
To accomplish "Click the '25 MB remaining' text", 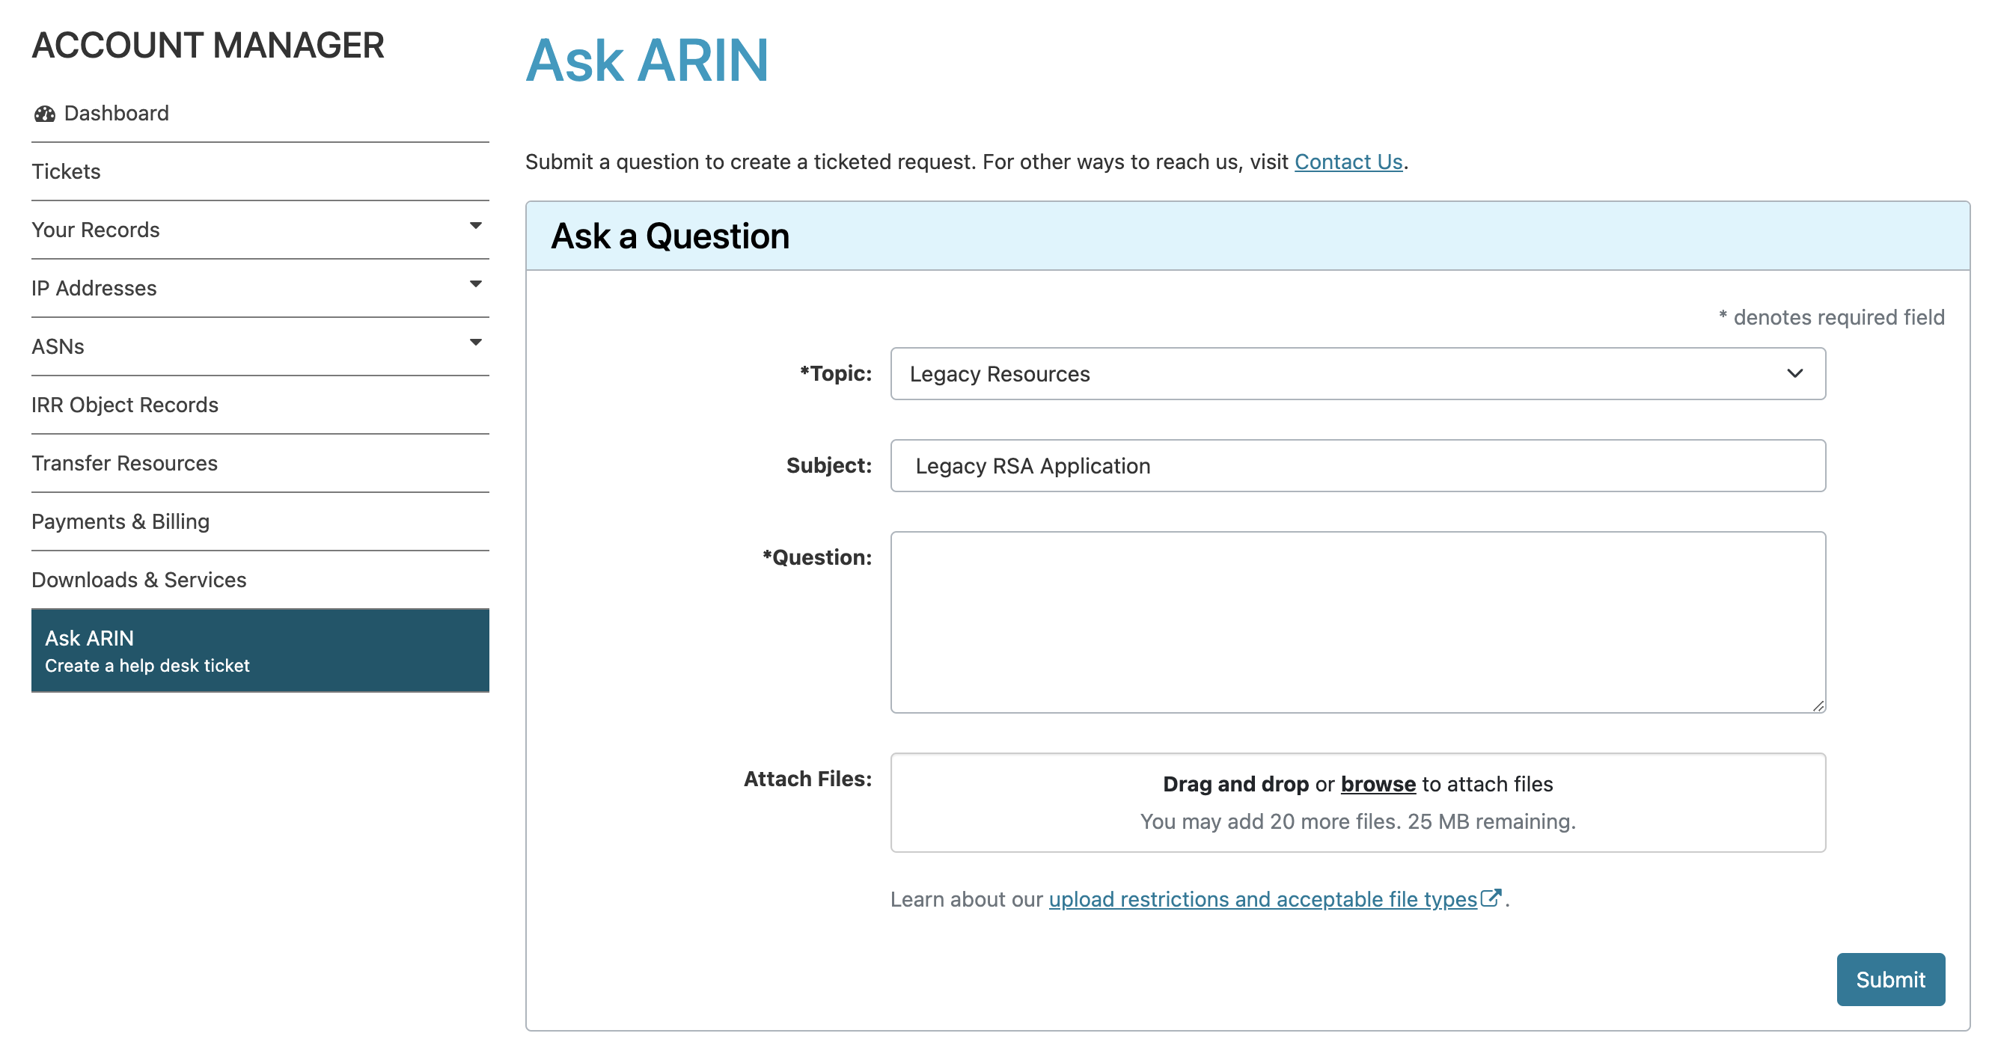I will tap(1491, 821).
